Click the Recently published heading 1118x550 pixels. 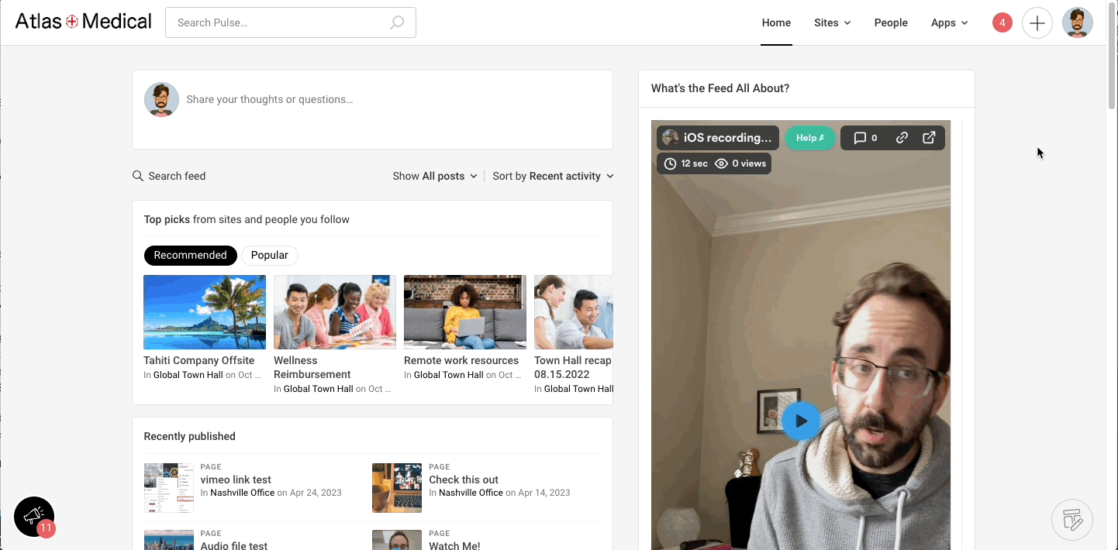(x=190, y=436)
